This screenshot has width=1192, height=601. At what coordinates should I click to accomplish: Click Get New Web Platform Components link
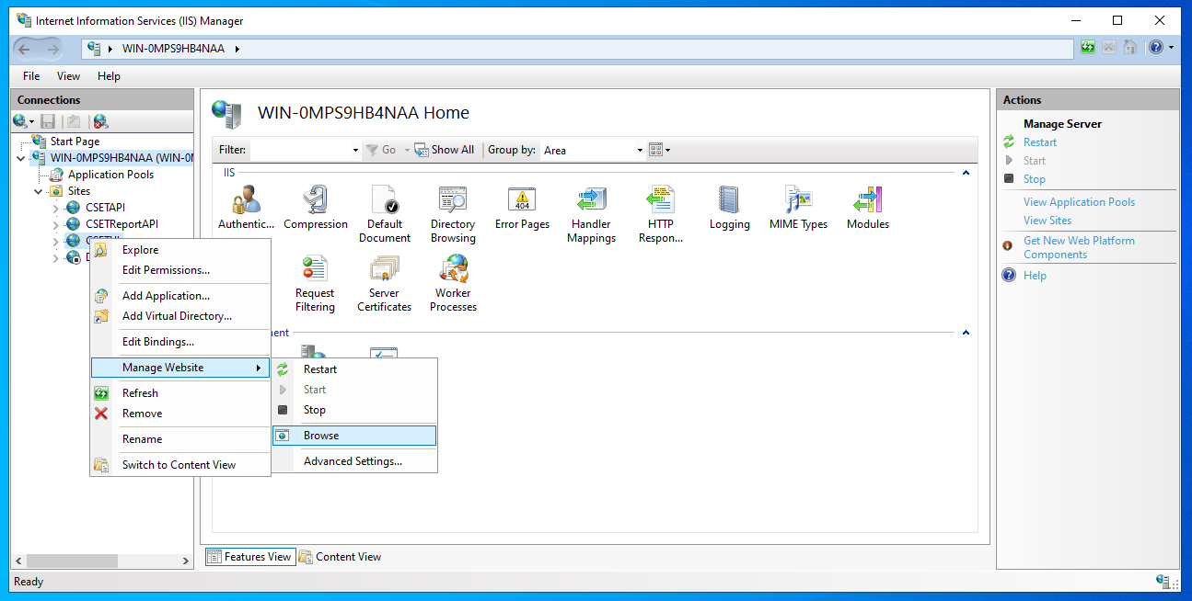pos(1079,247)
